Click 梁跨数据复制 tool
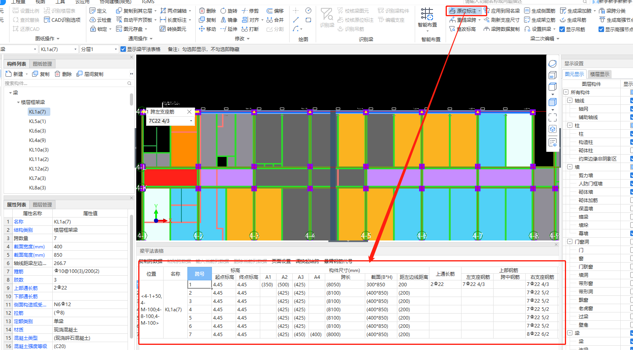Viewport: 633px width, 350px height. [502, 29]
